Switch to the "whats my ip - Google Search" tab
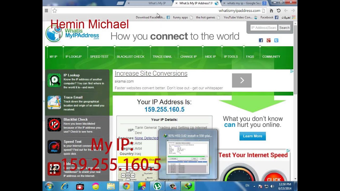340x191 pixels. (244, 3)
